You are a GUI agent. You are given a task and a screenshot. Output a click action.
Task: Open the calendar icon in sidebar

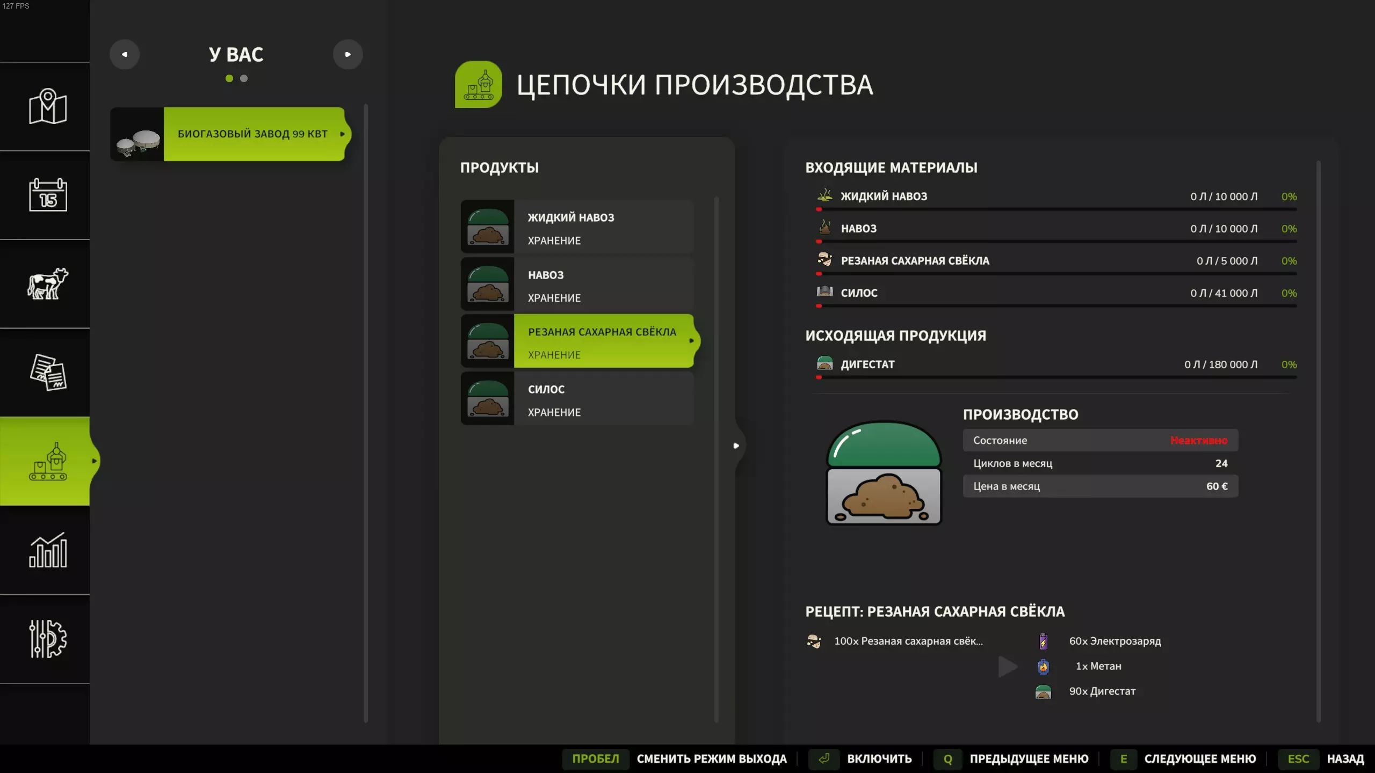tap(47, 195)
